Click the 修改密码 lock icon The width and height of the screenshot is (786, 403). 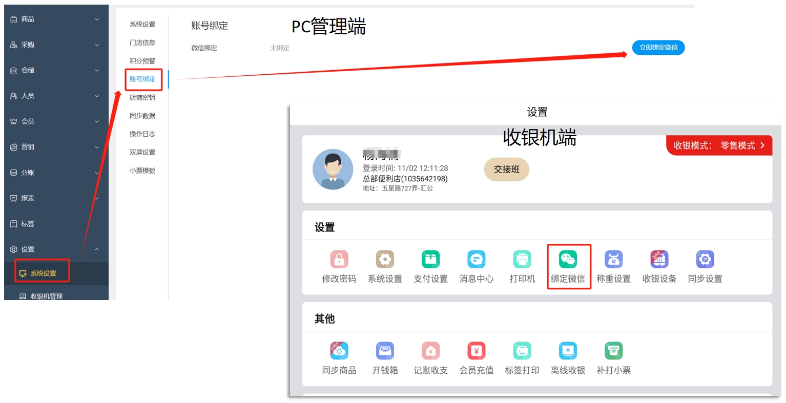(339, 260)
